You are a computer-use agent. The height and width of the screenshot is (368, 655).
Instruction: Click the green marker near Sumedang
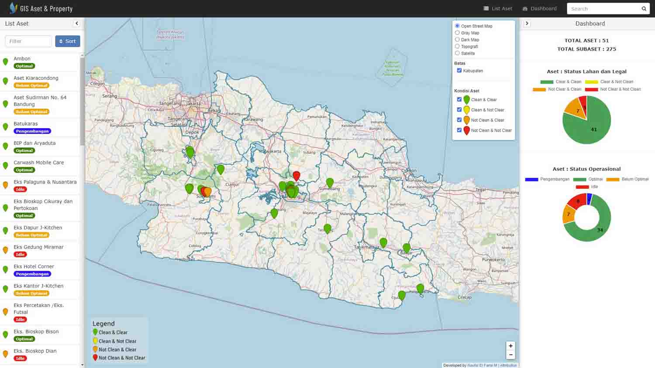pos(330,182)
